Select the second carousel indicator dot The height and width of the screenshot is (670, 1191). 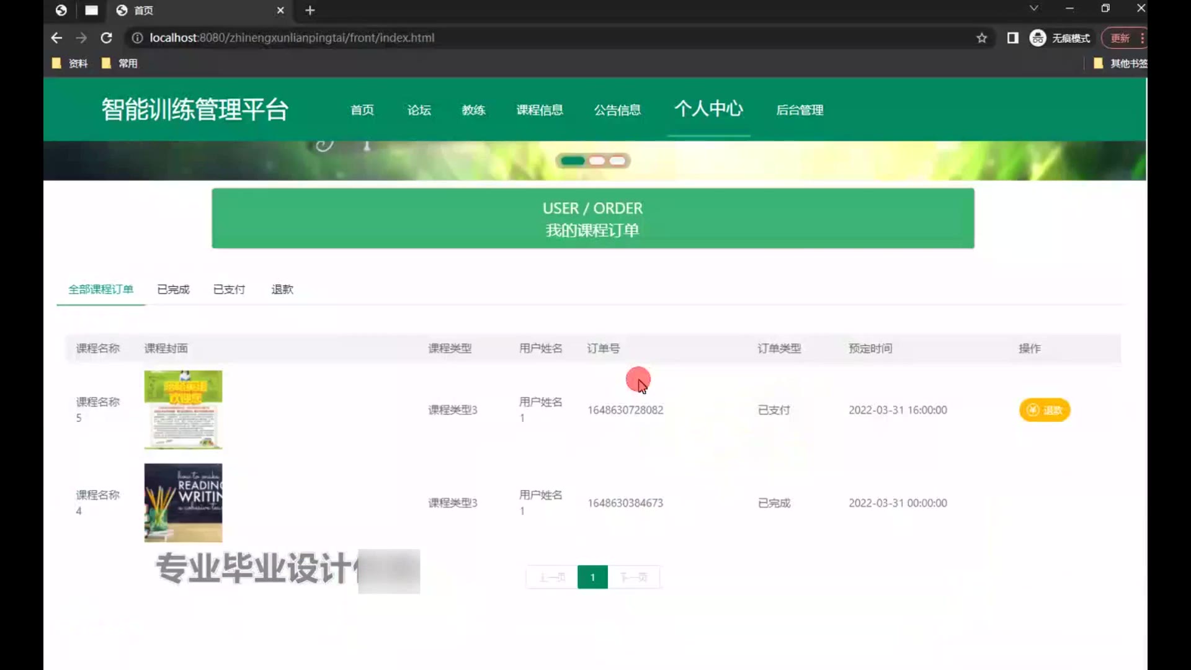pyautogui.click(x=597, y=161)
